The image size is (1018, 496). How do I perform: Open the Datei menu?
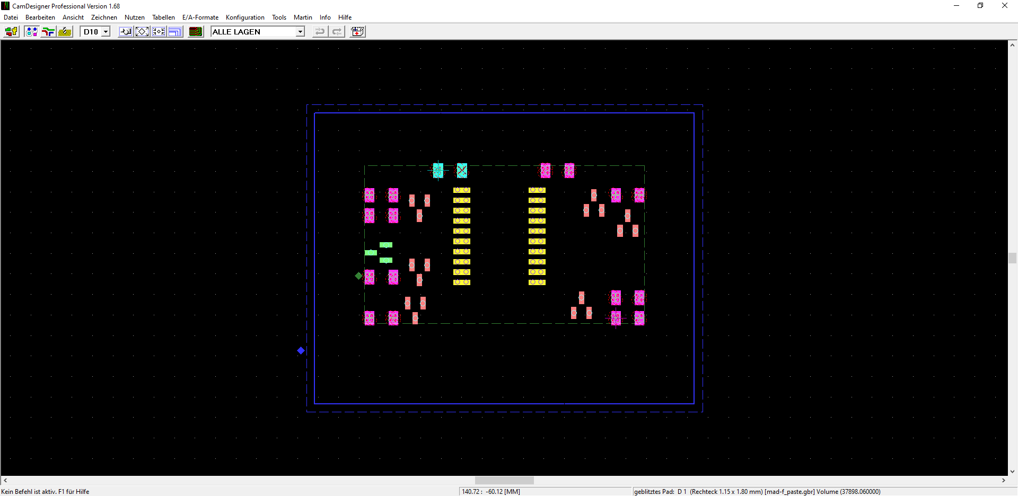click(11, 17)
